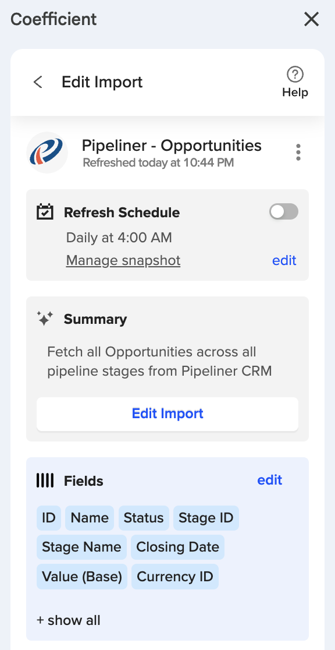Click the blue Edit Import button
Screen dimensions: 335x650
click(x=167, y=414)
